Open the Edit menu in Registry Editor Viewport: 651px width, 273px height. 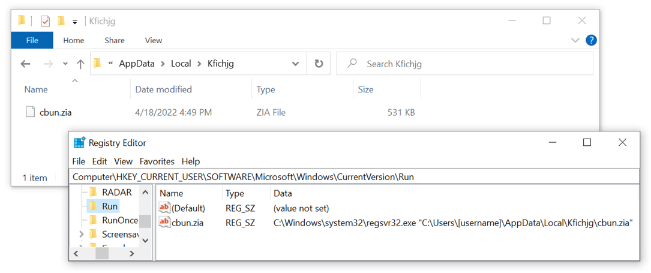(x=100, y=161)
